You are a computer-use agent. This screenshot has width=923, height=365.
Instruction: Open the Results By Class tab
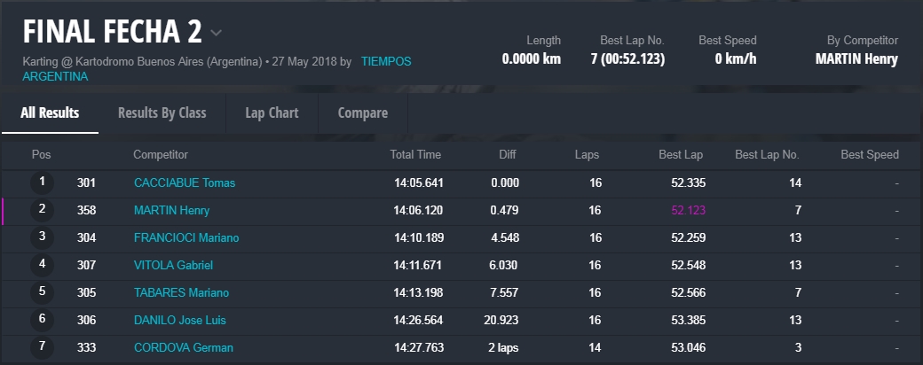[x=162, y=113]
